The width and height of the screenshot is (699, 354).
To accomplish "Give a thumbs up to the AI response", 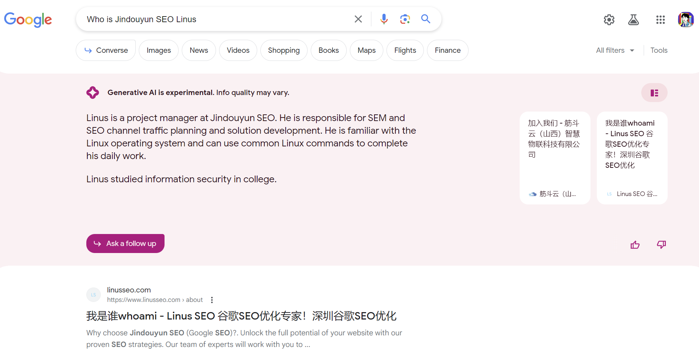I will click(x=635, y=245).
